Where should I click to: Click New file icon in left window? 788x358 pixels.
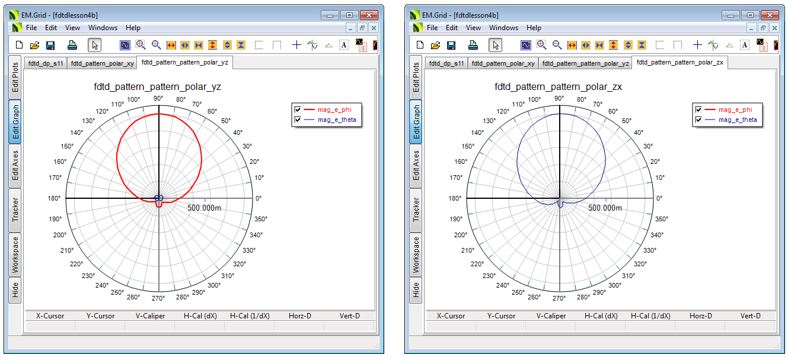(19, 45)
